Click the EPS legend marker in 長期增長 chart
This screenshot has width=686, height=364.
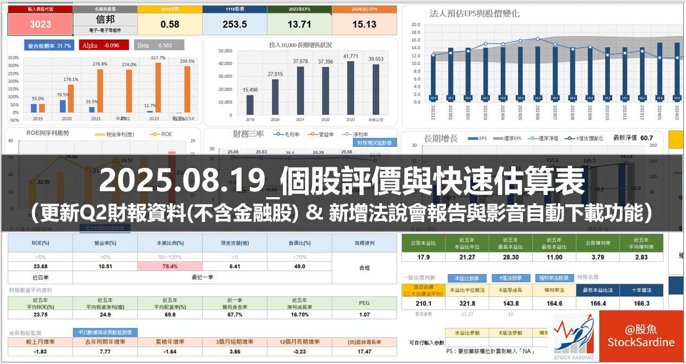coord(473,139)
